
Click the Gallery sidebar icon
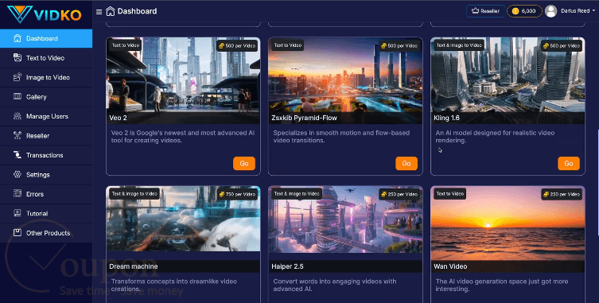click(18, 97)
